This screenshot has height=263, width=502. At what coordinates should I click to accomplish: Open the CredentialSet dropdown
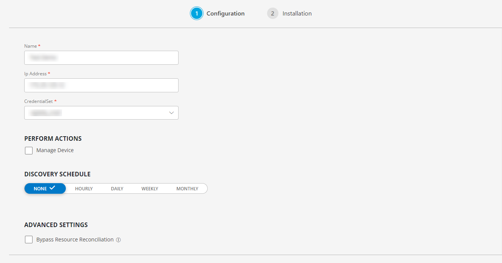pyautogui.click(x=101, y=112)
